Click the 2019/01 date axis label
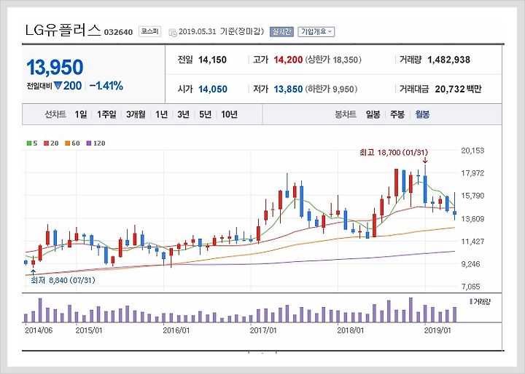The image size is (525, 374). tap(437, 330)
